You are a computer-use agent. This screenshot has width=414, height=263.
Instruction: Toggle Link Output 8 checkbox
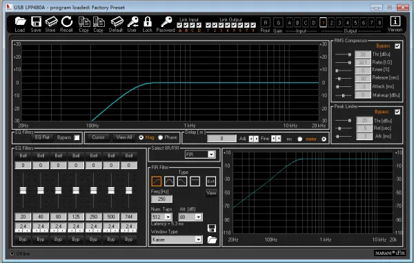[x=253, y=25]
